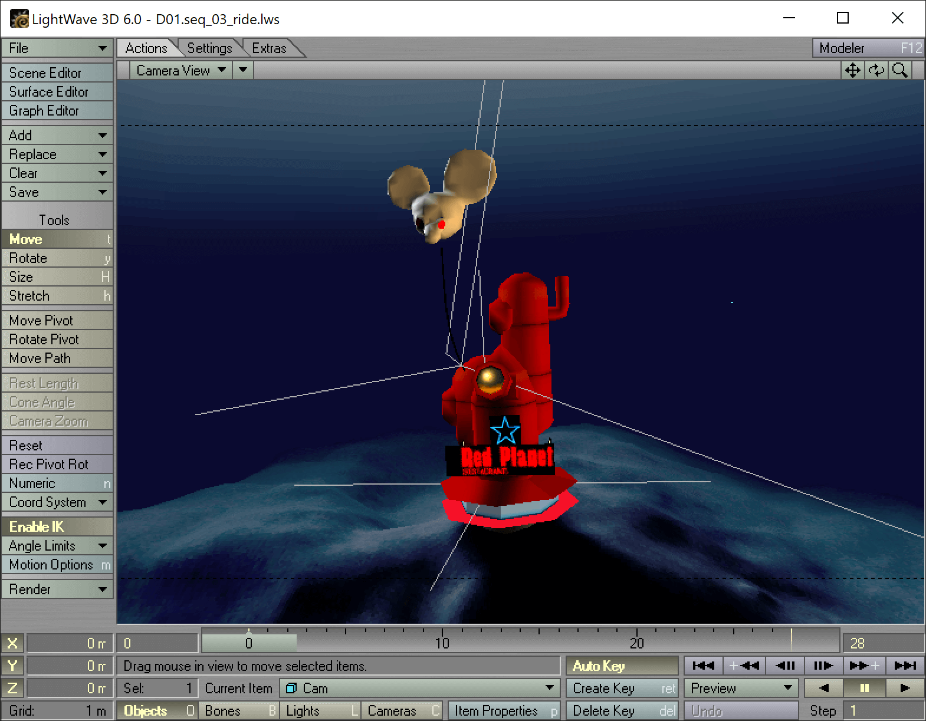Select the Move tool
Viewport: 926px width, 721px height.
(x=57, y=239)
